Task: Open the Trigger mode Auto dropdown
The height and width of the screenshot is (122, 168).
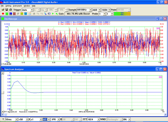Action: click(x=32, y=10)
